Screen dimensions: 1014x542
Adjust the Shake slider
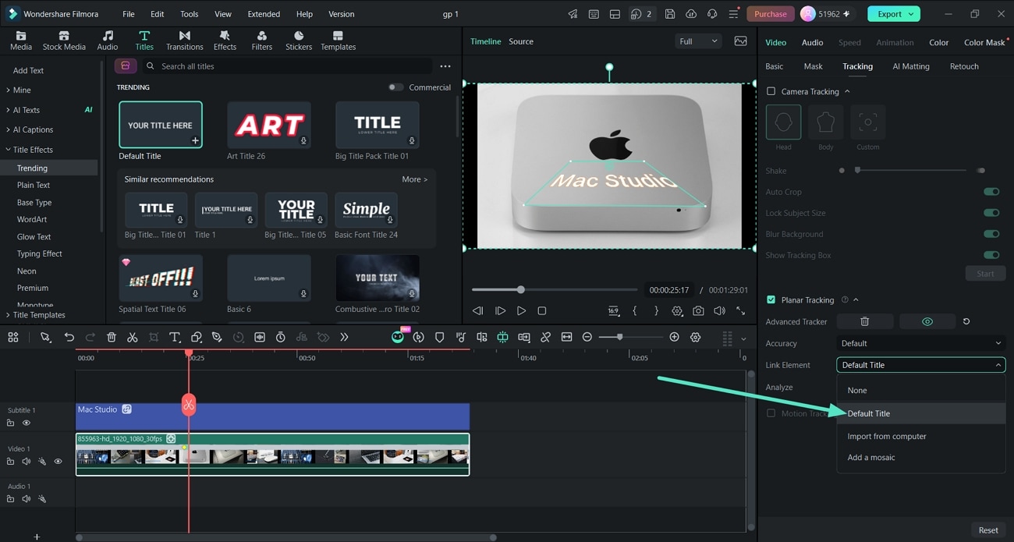click(x=911, y=170)
